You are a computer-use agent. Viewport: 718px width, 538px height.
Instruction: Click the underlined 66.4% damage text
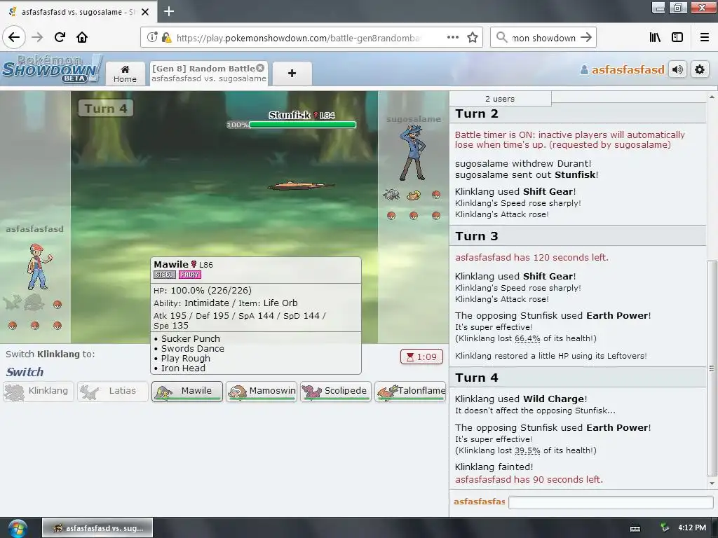pyautogui.click(x=527, y=338)
